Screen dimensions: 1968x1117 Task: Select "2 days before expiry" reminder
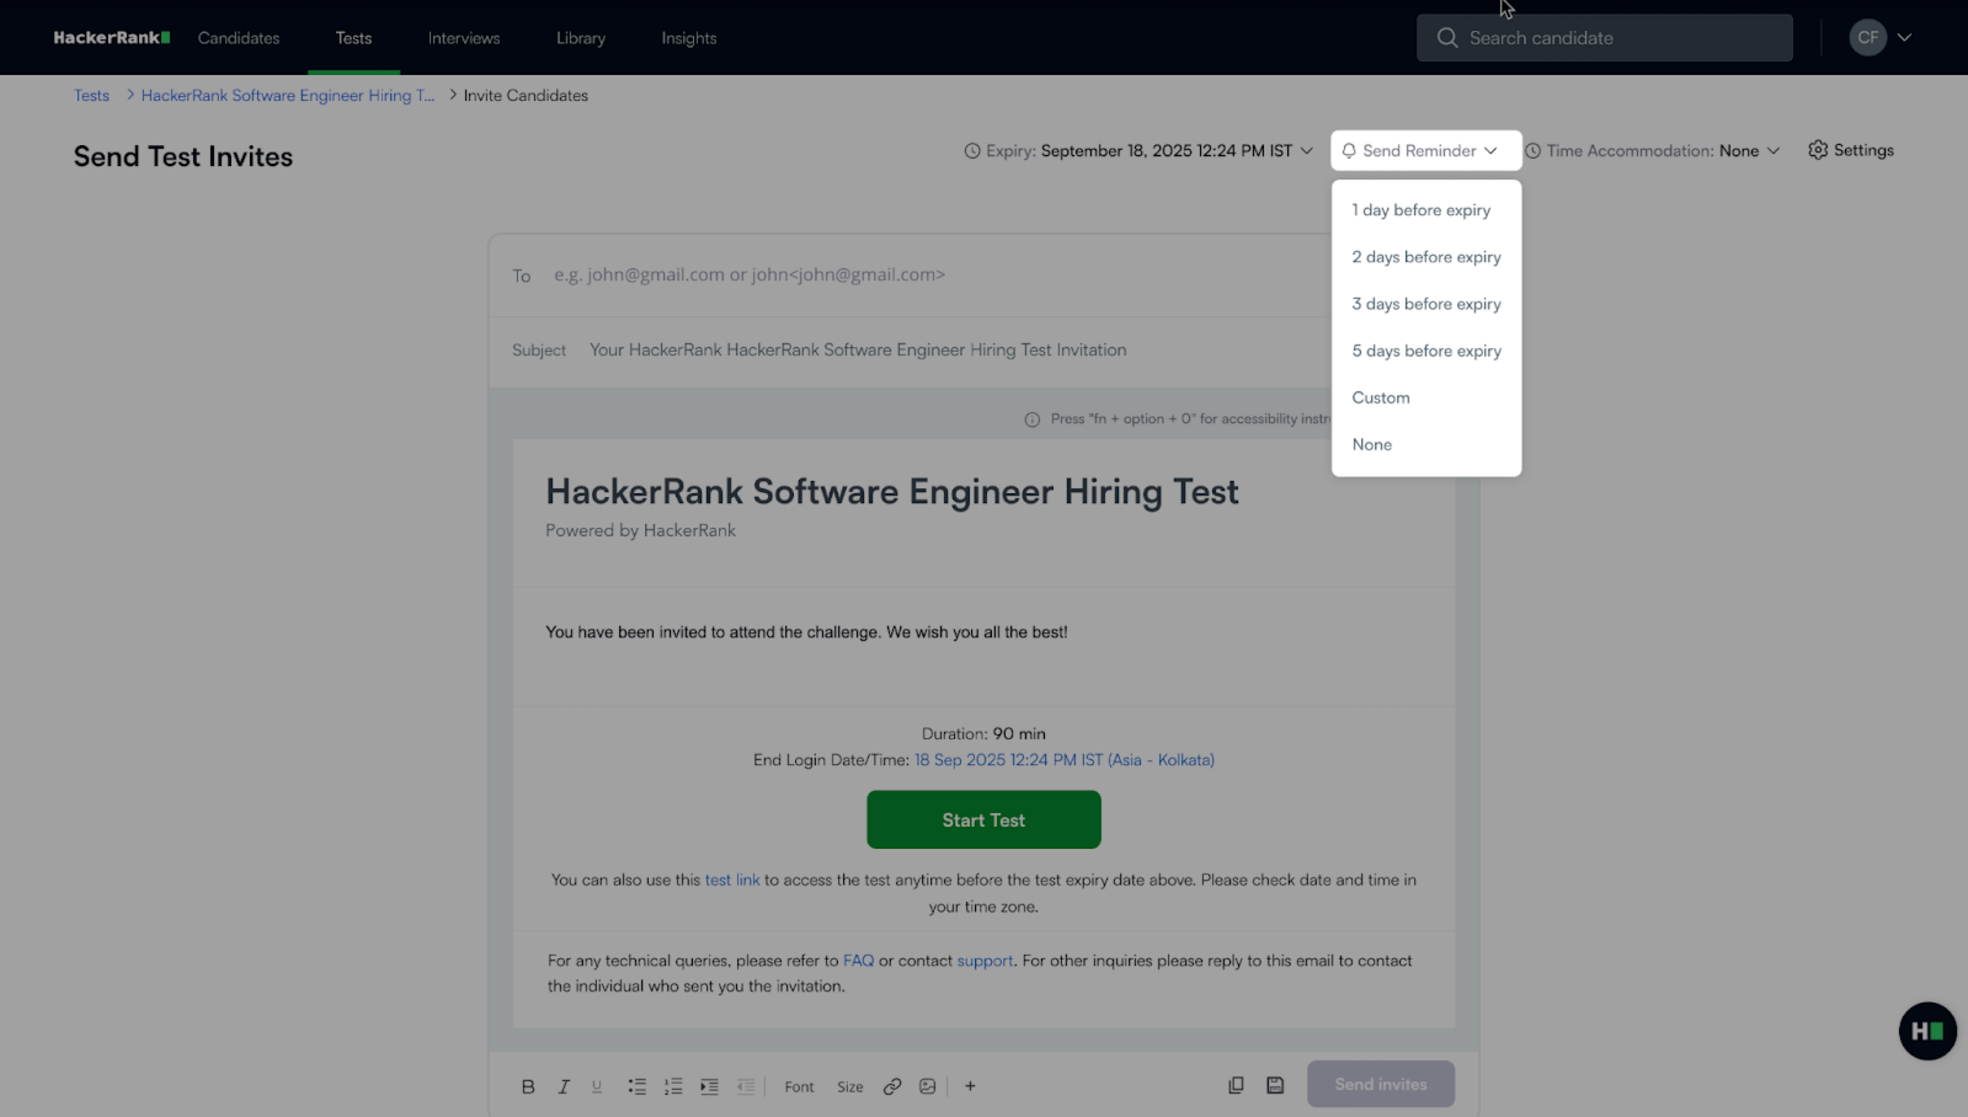pos(1426,257)
